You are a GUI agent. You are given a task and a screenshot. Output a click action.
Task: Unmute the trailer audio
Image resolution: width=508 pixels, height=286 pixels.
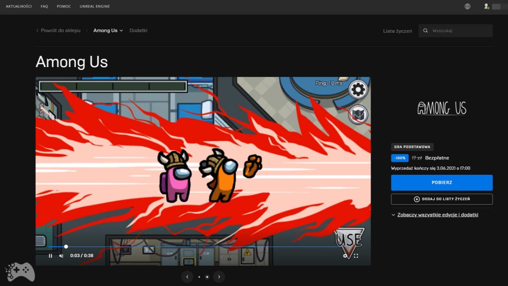pyautogui.click(x=61, y=256)
